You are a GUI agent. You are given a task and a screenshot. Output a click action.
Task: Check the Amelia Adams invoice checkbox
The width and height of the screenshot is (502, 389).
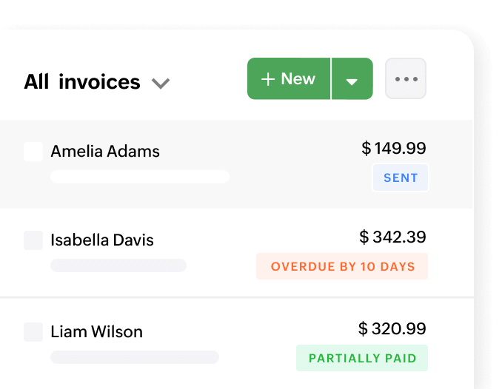[33, 152]
